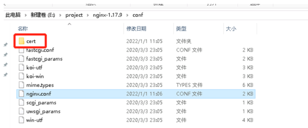Select the mime.types file icon

[21, 85]
